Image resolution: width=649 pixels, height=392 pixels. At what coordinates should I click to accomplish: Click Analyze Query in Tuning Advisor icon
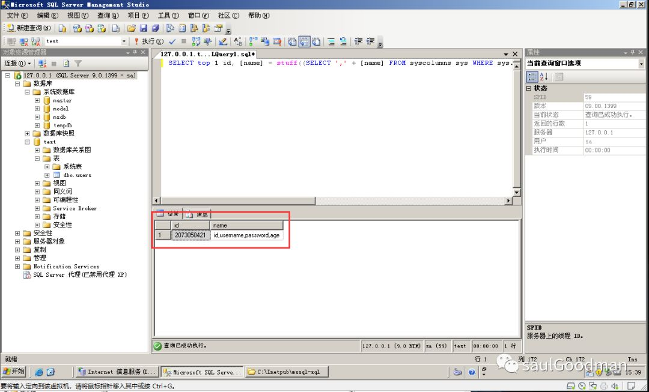click(207, 41)
